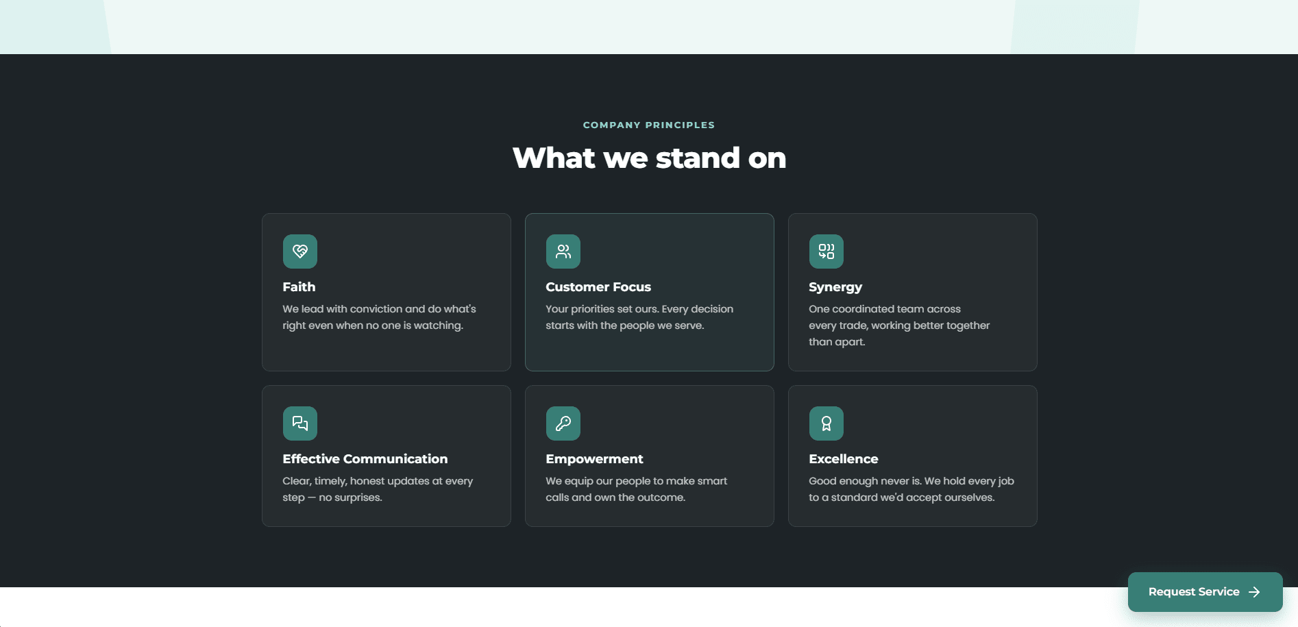Click the Synergy combine icon

(826, 251)
